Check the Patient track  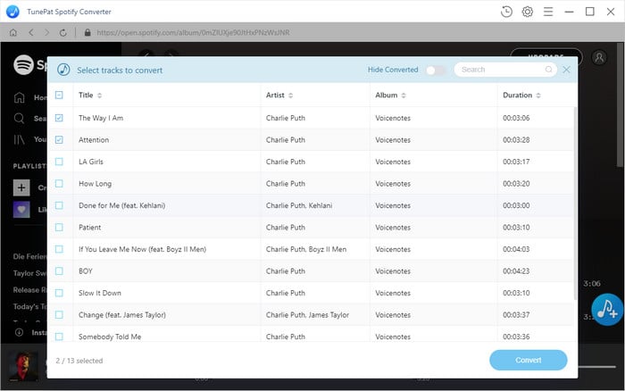[x=59, y=227]
